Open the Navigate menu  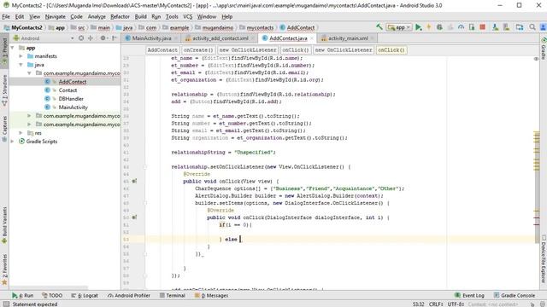point(55,17)
